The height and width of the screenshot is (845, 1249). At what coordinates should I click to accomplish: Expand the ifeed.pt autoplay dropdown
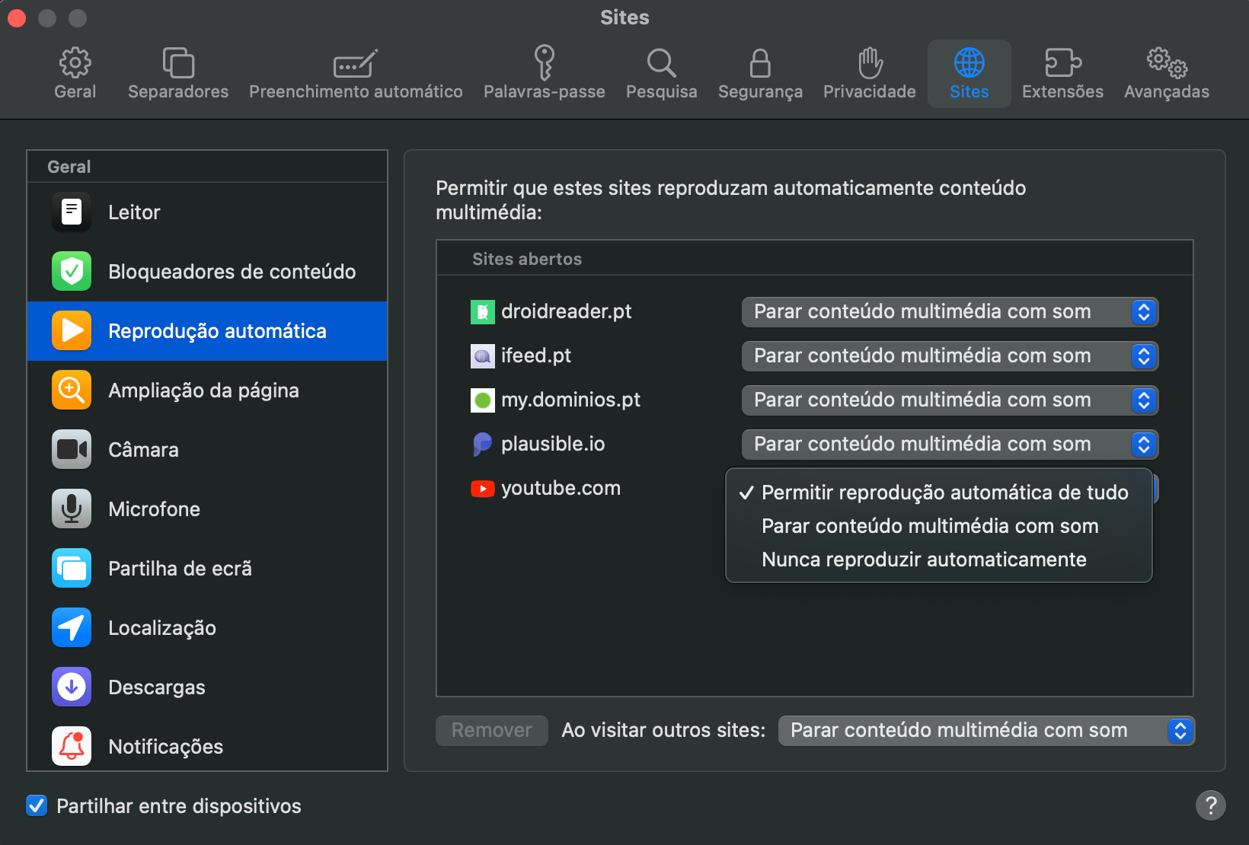point(949,356)
